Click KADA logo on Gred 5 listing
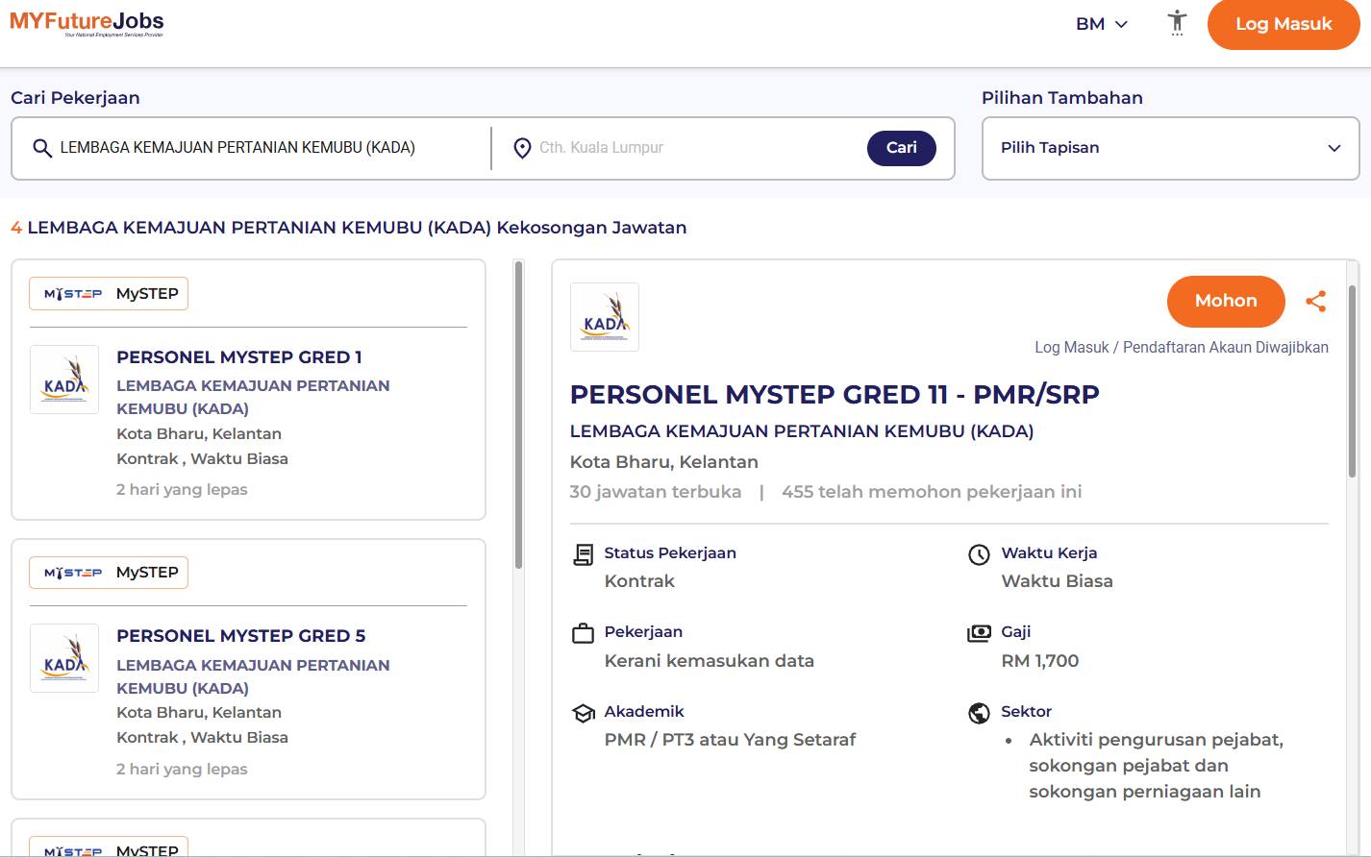The image size is (1371, 858). coord(64,658)
